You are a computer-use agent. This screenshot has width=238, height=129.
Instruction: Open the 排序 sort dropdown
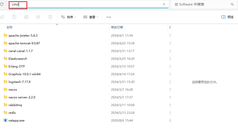[x=68, y=17]
